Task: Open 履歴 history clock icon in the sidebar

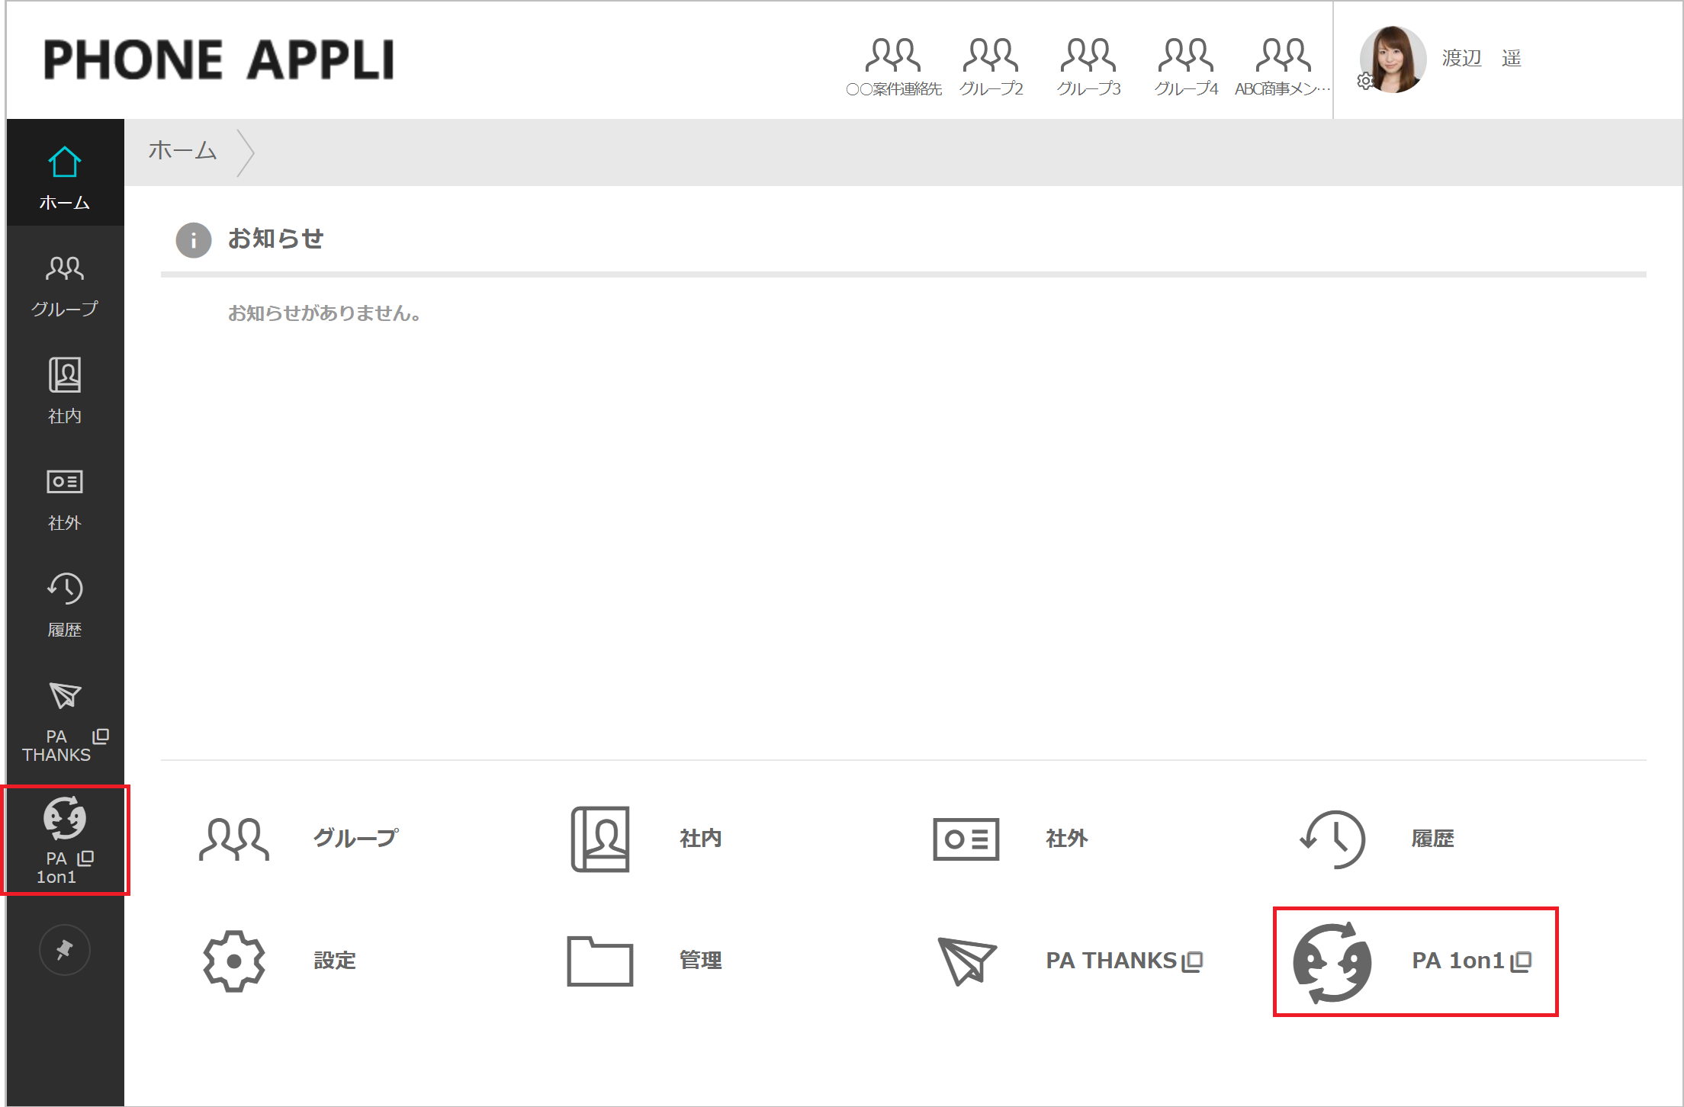Action: tap(65, 591)
